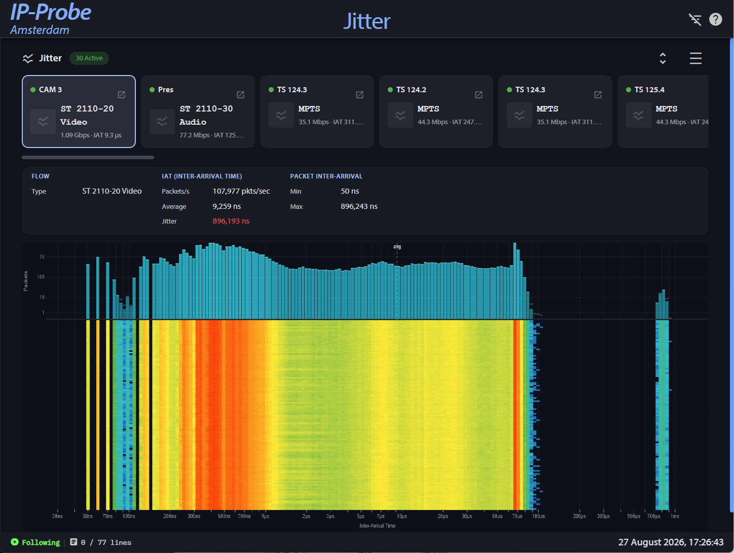Select the CAM 3 flow card

point(79,112)
